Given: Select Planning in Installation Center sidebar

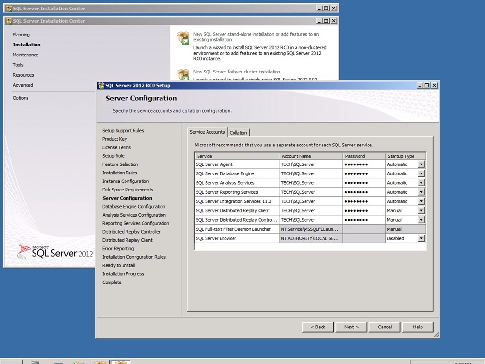Looking at the screenshot, I should [21, 35].
